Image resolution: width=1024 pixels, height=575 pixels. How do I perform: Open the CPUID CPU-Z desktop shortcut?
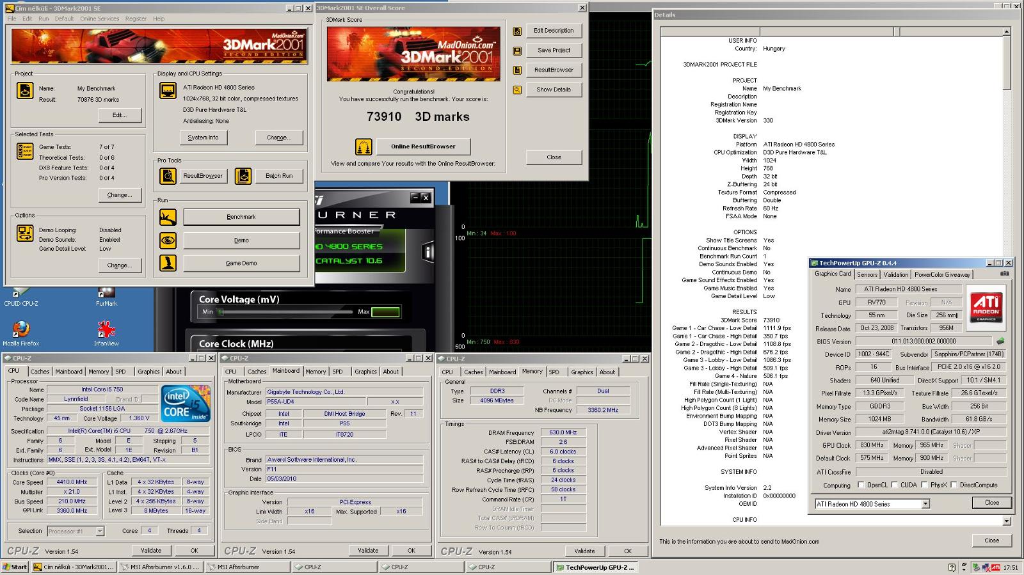click(x=20, y=298)
